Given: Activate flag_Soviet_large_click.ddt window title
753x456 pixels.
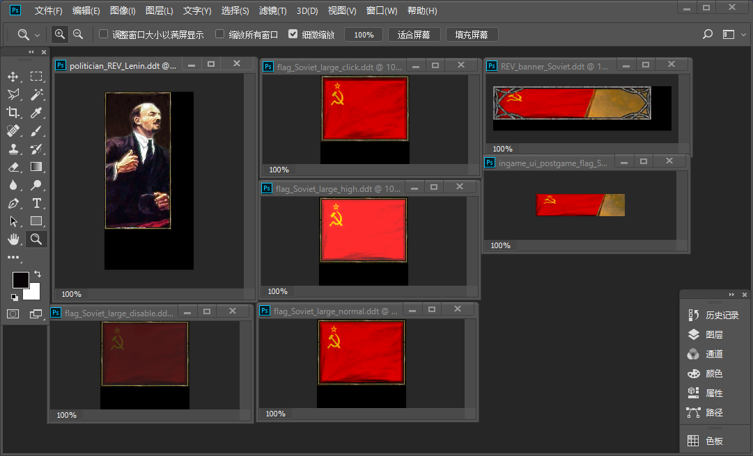Looking at the screenshot, I should [x=339, y=67].
